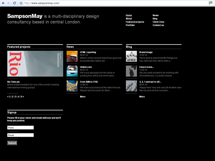Screen dimensions: 215x161
Task: Open the Client Zone navigation item
Action: click(x=158, y=22)
